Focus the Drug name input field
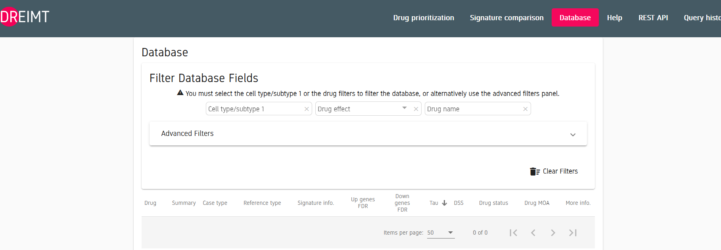 pos(474,109)
